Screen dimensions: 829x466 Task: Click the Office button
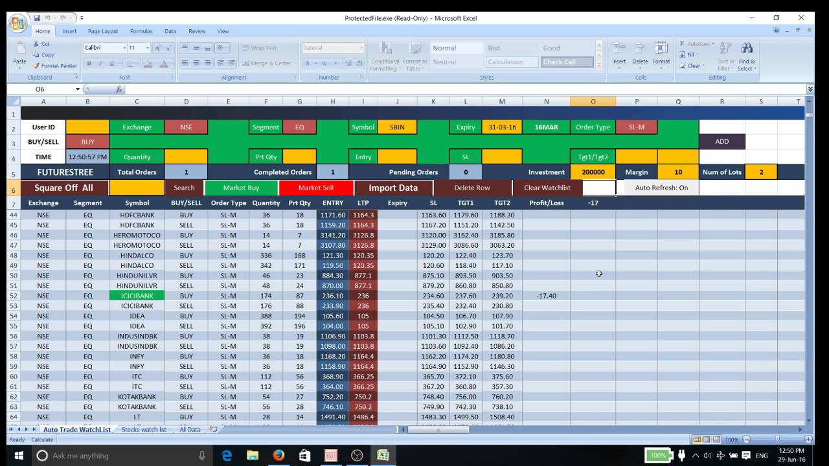coord(17,24)
